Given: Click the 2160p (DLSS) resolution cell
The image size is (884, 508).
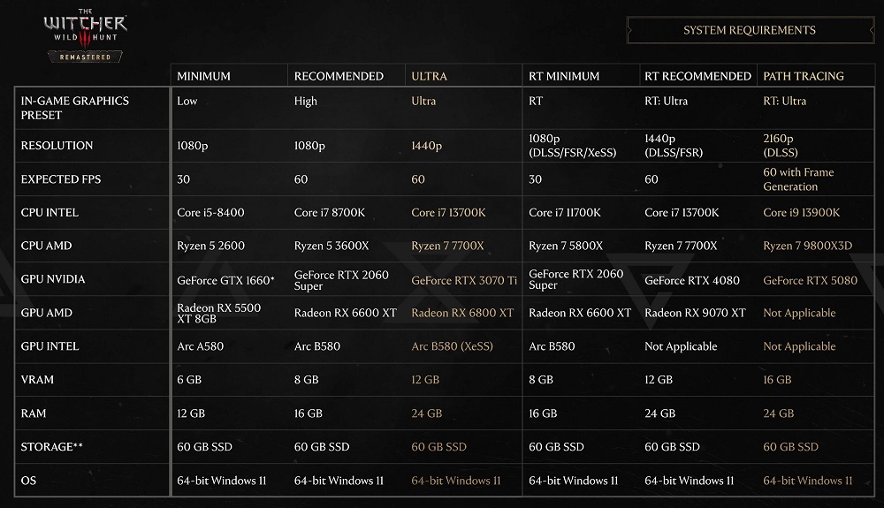Looking at the screenshot, I should coord(781,145).
